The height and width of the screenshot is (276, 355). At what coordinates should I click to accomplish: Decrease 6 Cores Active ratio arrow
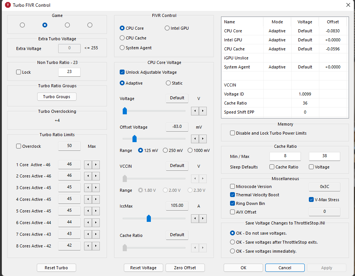88,223
